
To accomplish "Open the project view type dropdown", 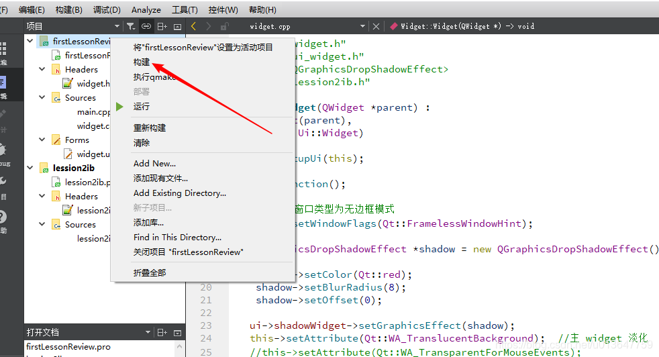I will point(117,26).
